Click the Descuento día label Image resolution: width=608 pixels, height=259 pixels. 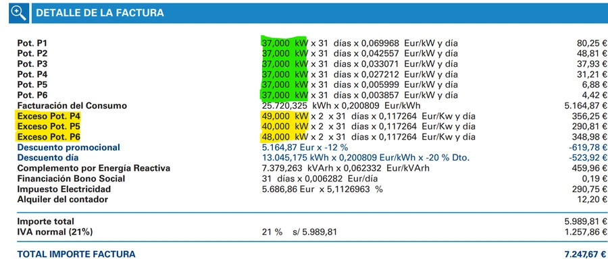tap(48, 158)
